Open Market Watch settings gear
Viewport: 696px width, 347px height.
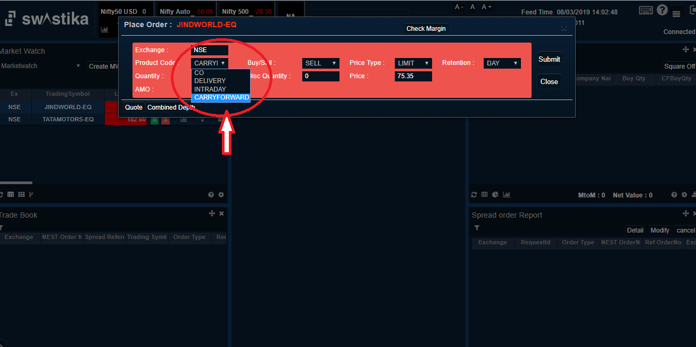[221, 195]
